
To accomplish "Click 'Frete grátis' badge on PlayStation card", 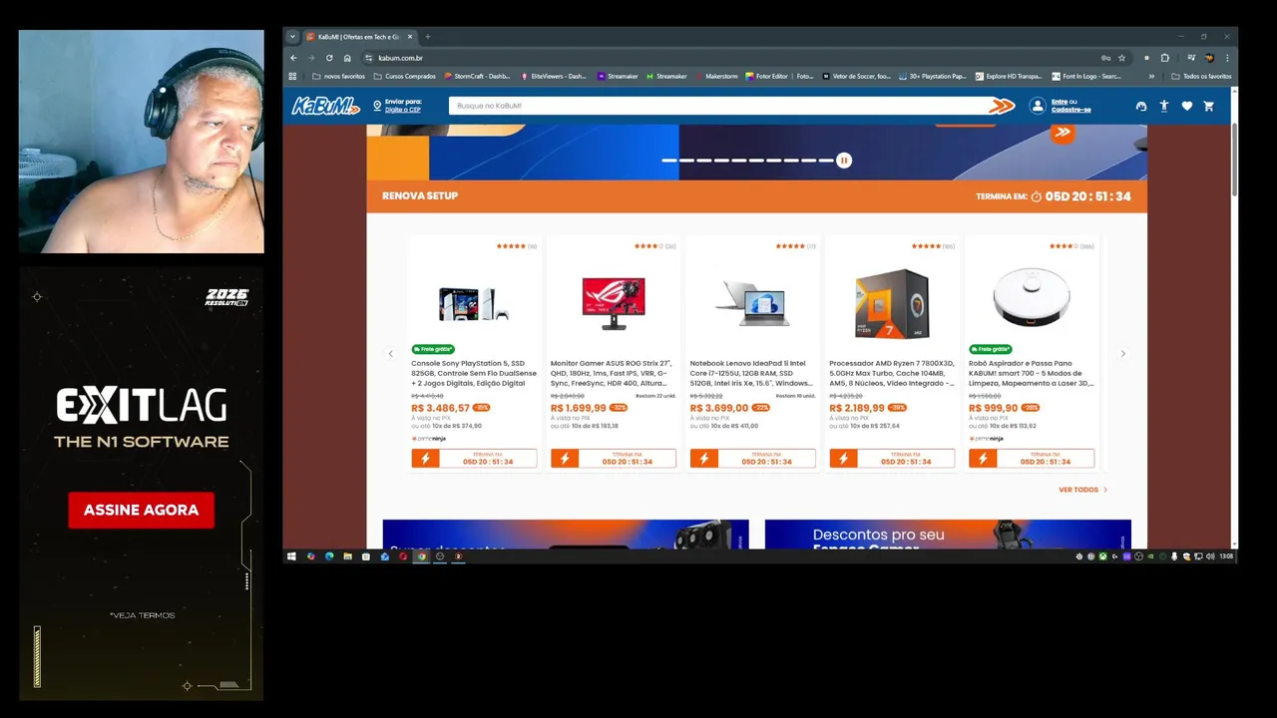I will (433, 349).
